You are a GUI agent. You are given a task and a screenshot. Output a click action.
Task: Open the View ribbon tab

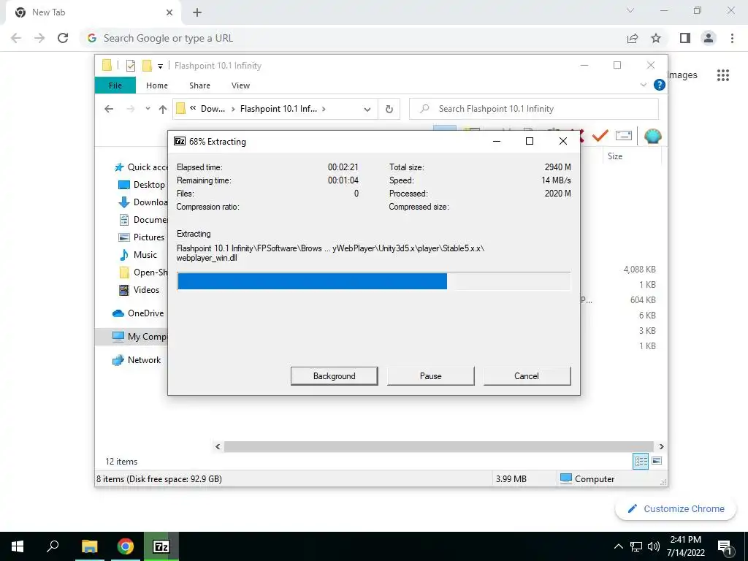[240, 85]
